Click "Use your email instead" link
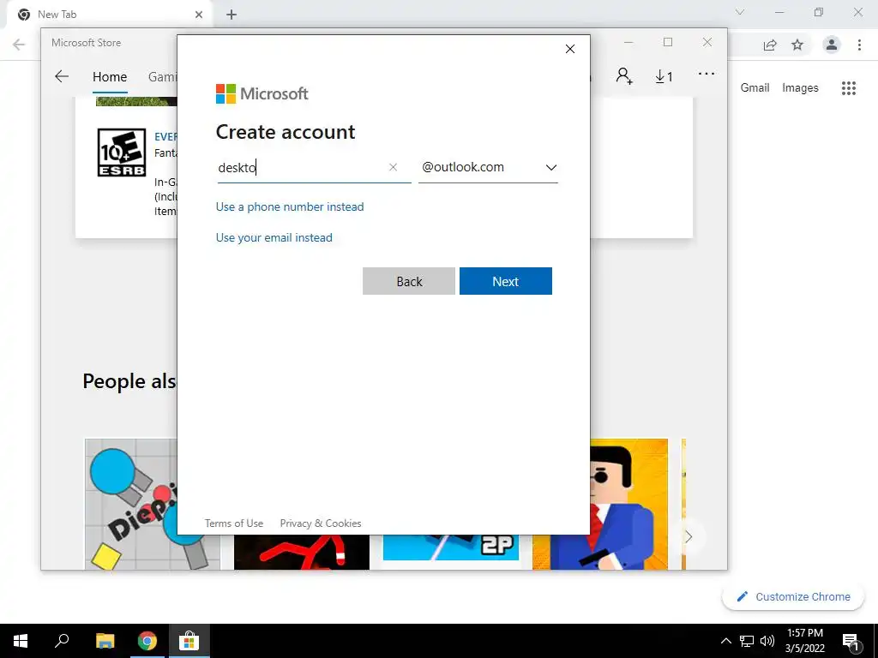The width and height of the screenshot is (878, 658). click(274, 238)
